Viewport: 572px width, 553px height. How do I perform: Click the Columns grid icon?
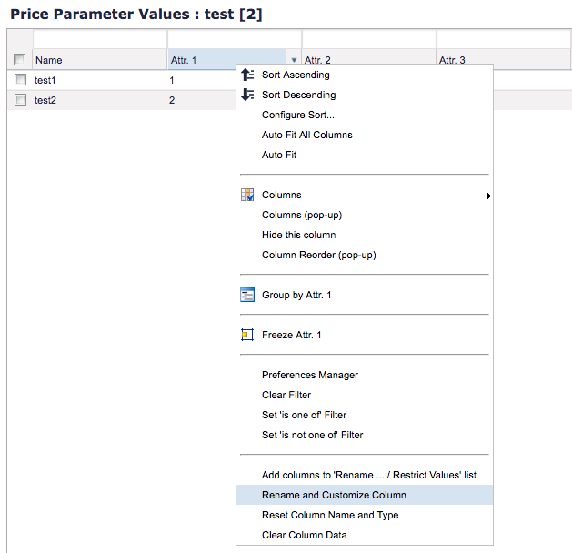point(247,195)
